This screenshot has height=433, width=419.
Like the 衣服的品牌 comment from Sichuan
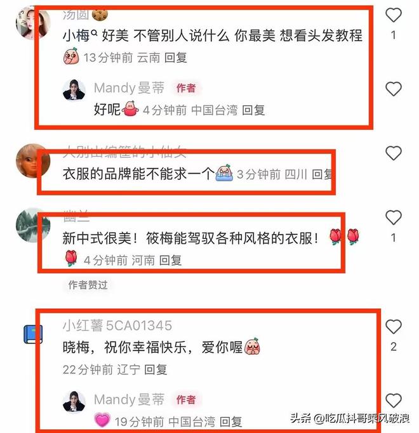393,153
